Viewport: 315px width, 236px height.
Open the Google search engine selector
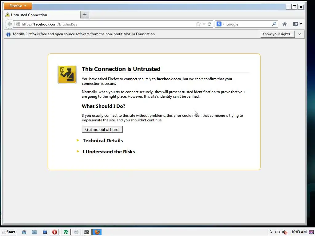[x=220, y=24]
